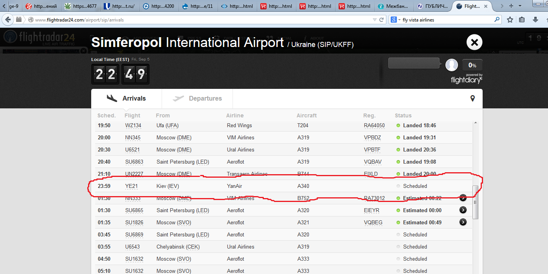Open details arrow for flight SU1826

pos(463,222)
